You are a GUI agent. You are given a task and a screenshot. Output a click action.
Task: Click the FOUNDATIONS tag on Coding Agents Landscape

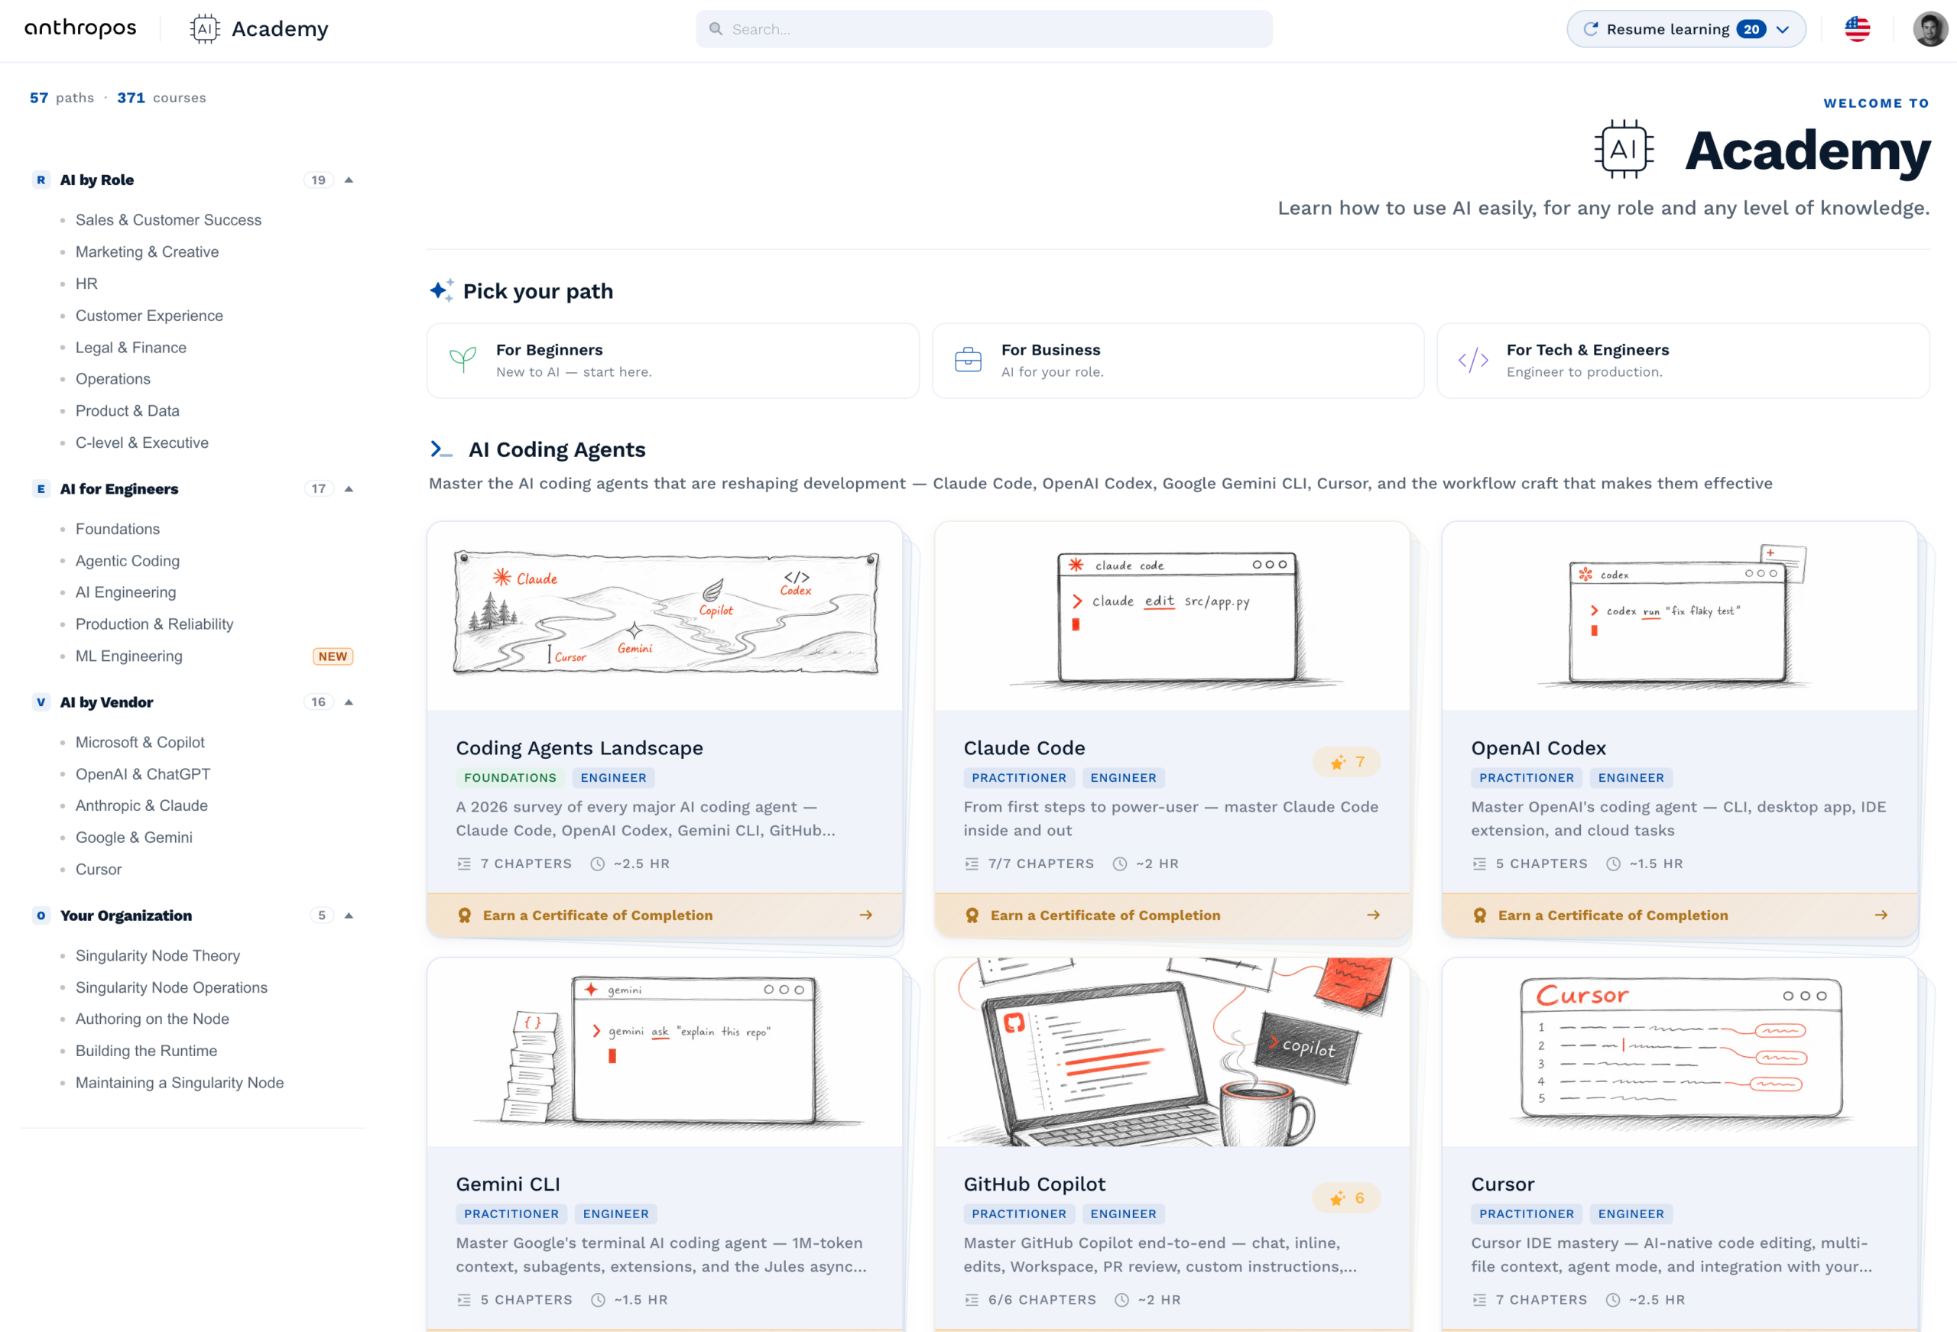[x=511, y=778]
